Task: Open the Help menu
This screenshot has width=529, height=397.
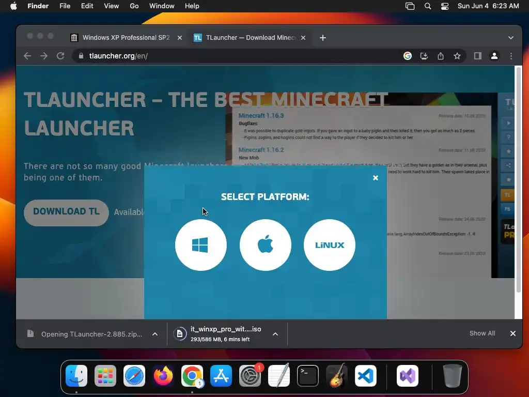Action: click(192, 6)
